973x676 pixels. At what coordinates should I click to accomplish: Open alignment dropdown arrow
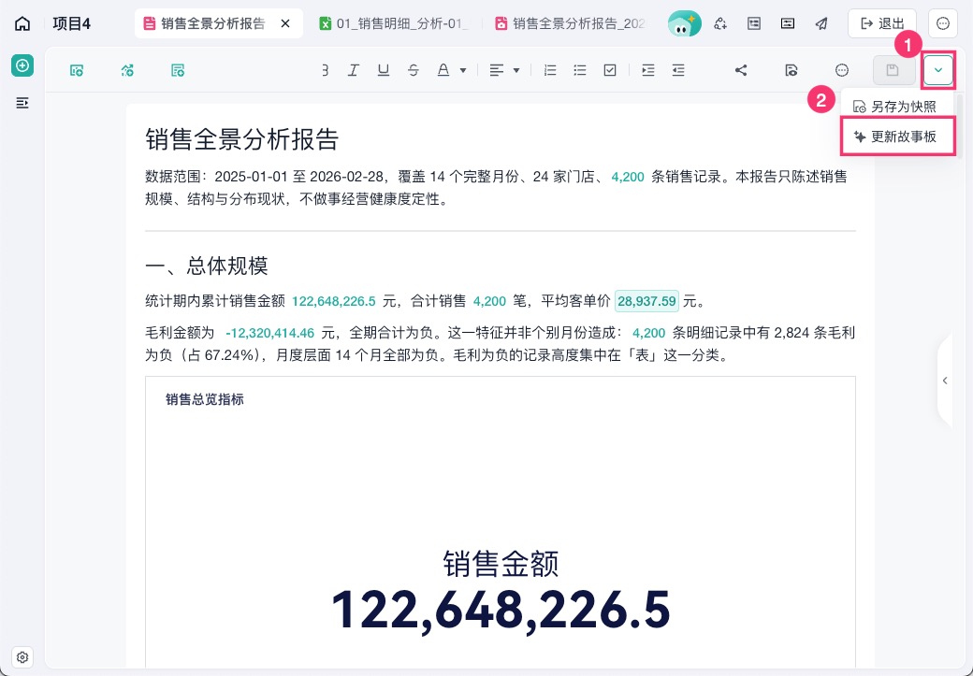point(516,71)
